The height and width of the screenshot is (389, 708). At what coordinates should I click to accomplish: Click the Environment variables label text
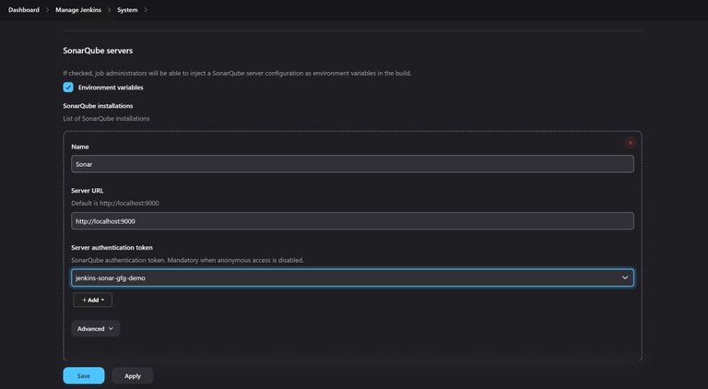point(111,88)
